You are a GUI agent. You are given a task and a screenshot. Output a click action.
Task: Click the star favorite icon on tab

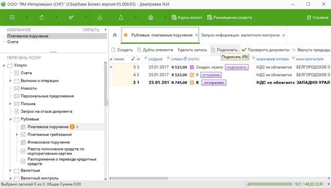pyautogui.click(x=126, y=35)
